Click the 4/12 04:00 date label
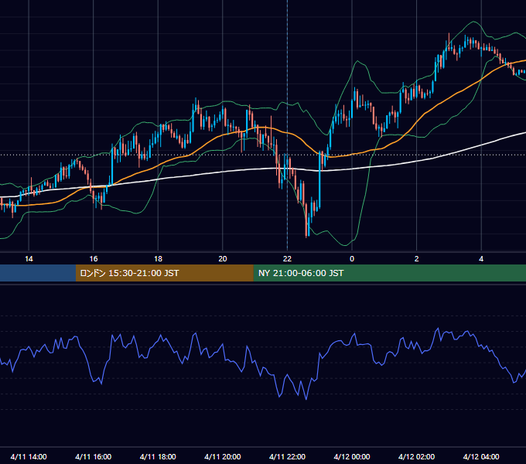The height and width of the screenshot is (464, 526). (481, 456)
